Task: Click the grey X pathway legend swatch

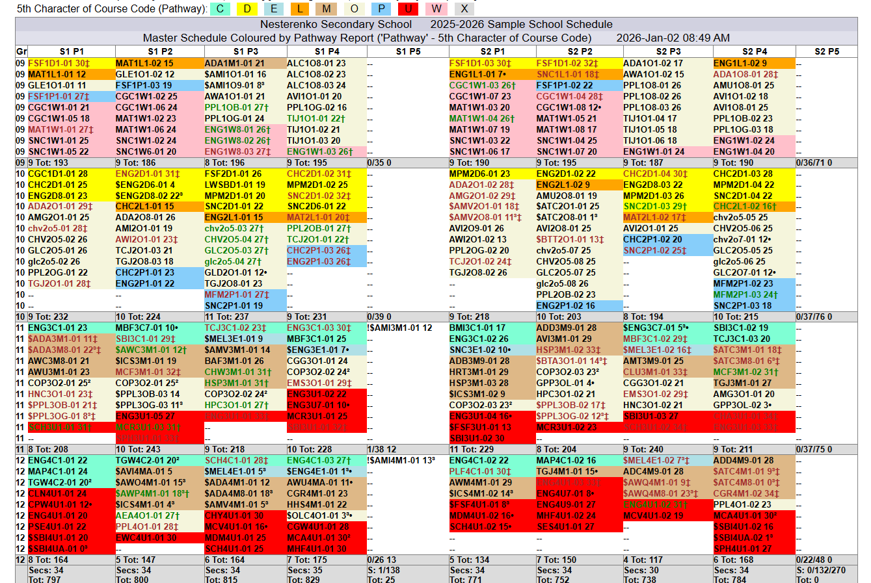Action: [464, 8]
